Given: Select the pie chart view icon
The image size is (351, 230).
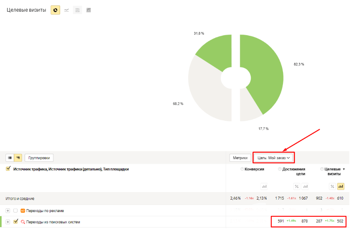Looking at the screenshot, I should click(x=55, y=10).
